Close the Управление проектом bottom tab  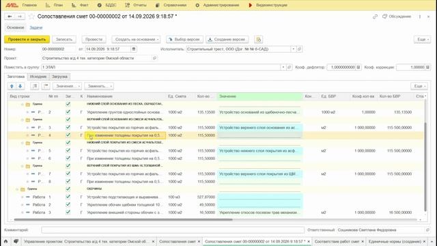point(153,241)
